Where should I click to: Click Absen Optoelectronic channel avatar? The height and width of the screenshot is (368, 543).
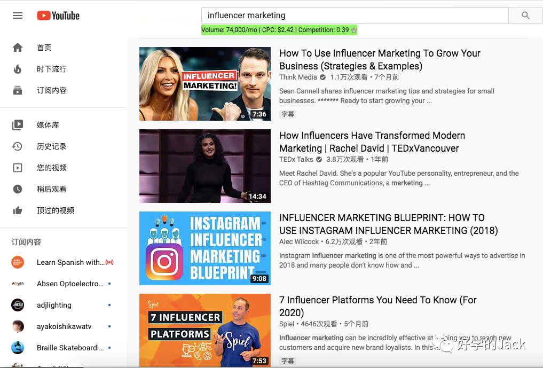[18, 284]
